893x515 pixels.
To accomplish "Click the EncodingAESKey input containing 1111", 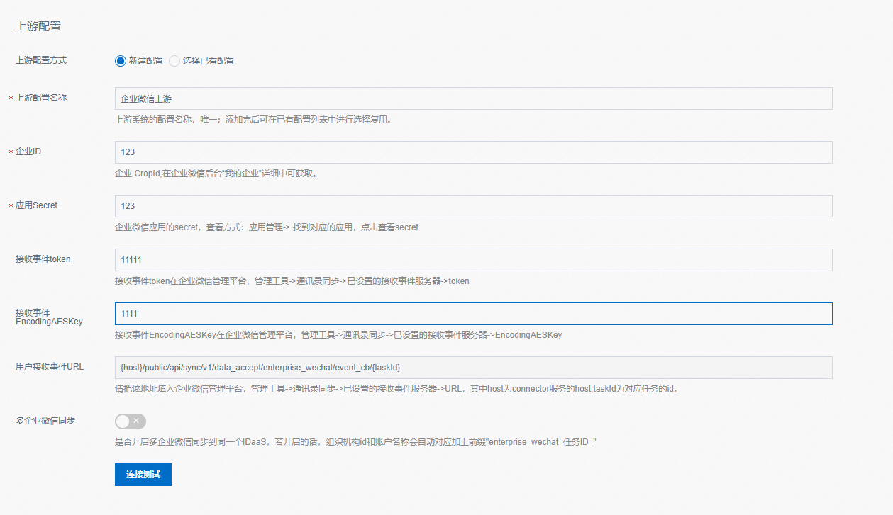I will (x=473, y=314).
